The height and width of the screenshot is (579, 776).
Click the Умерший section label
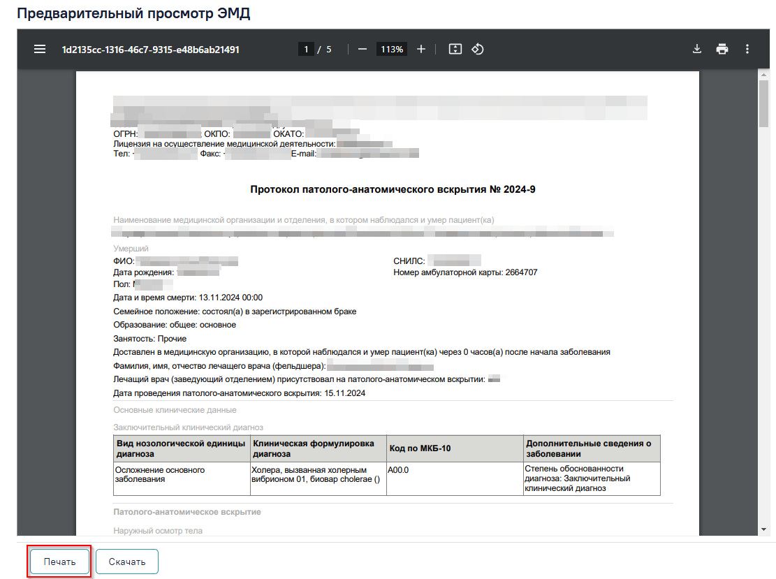pos(131,249)
